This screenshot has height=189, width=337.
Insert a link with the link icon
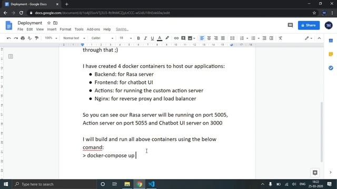[x=176, y=38]
